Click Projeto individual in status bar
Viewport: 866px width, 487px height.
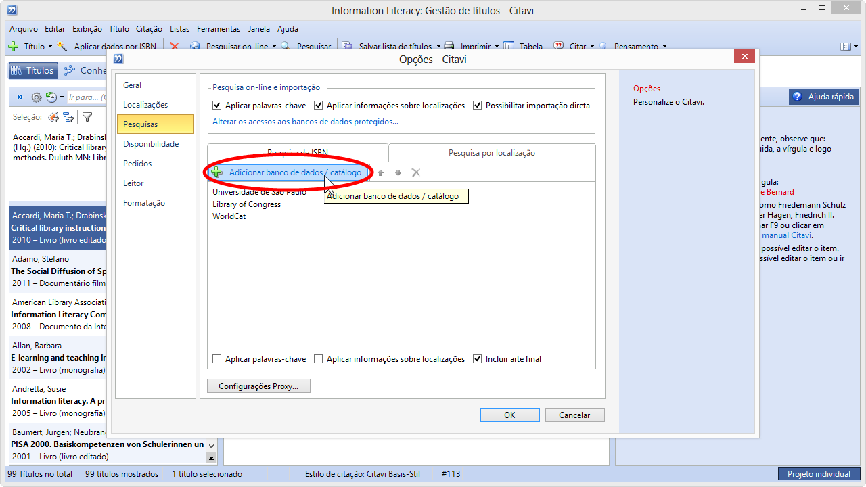tap(819, 474)
